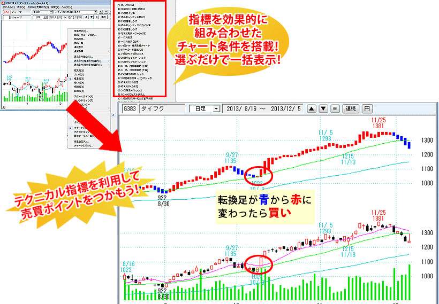Select 銘柄・グループ設定... in the context menu
The height and width of the screenshot is (304, 439).
[86, 35]
